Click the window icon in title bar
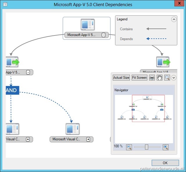The height and width of the screenshot is (172, 186). point(5,5)
